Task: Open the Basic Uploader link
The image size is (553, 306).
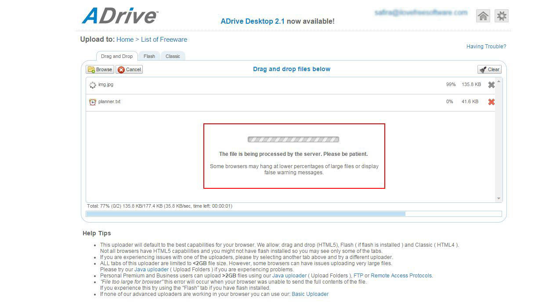Action: point(310,294)
